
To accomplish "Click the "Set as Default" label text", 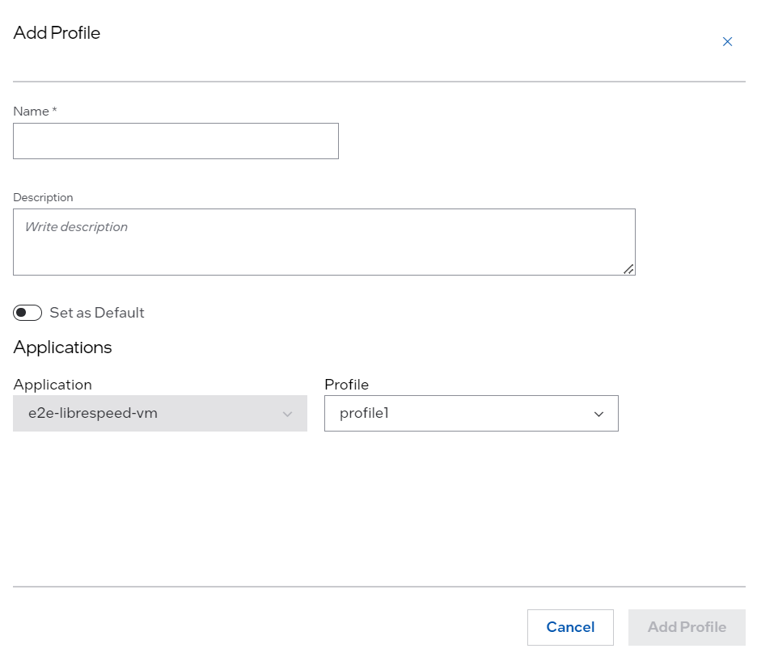I will 97,313.
